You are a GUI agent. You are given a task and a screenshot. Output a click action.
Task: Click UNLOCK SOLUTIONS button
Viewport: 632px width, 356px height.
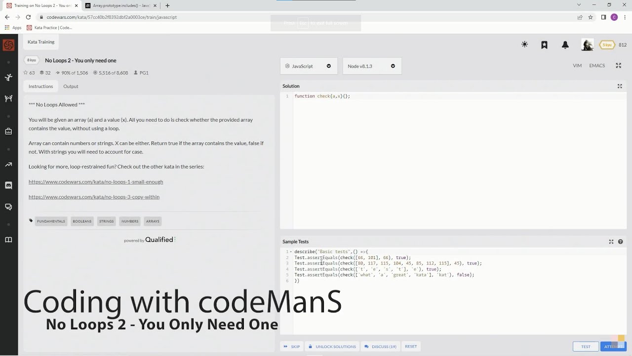[x=332, y=346]
